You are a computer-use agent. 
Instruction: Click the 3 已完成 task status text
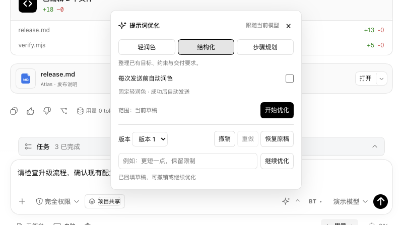pyautogui.click(x=68, y=146)
